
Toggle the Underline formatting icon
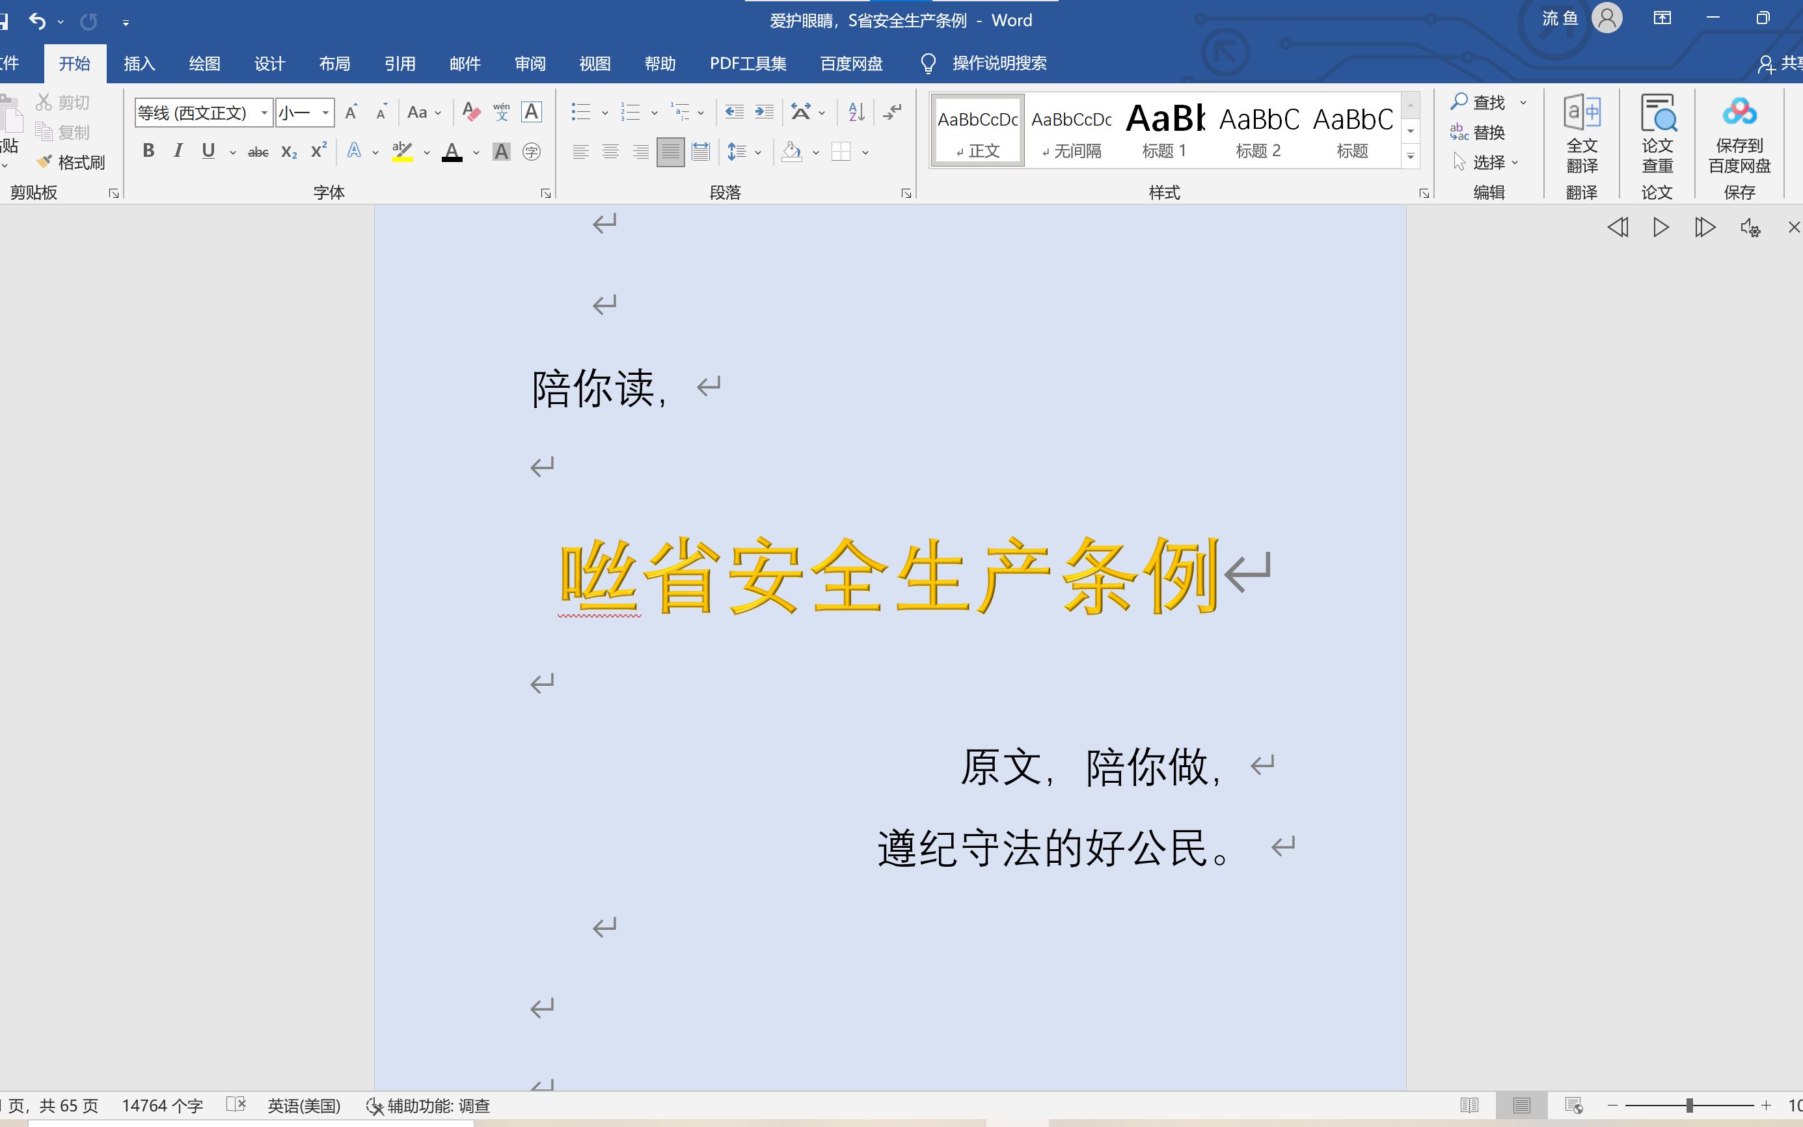coord(206,152)
